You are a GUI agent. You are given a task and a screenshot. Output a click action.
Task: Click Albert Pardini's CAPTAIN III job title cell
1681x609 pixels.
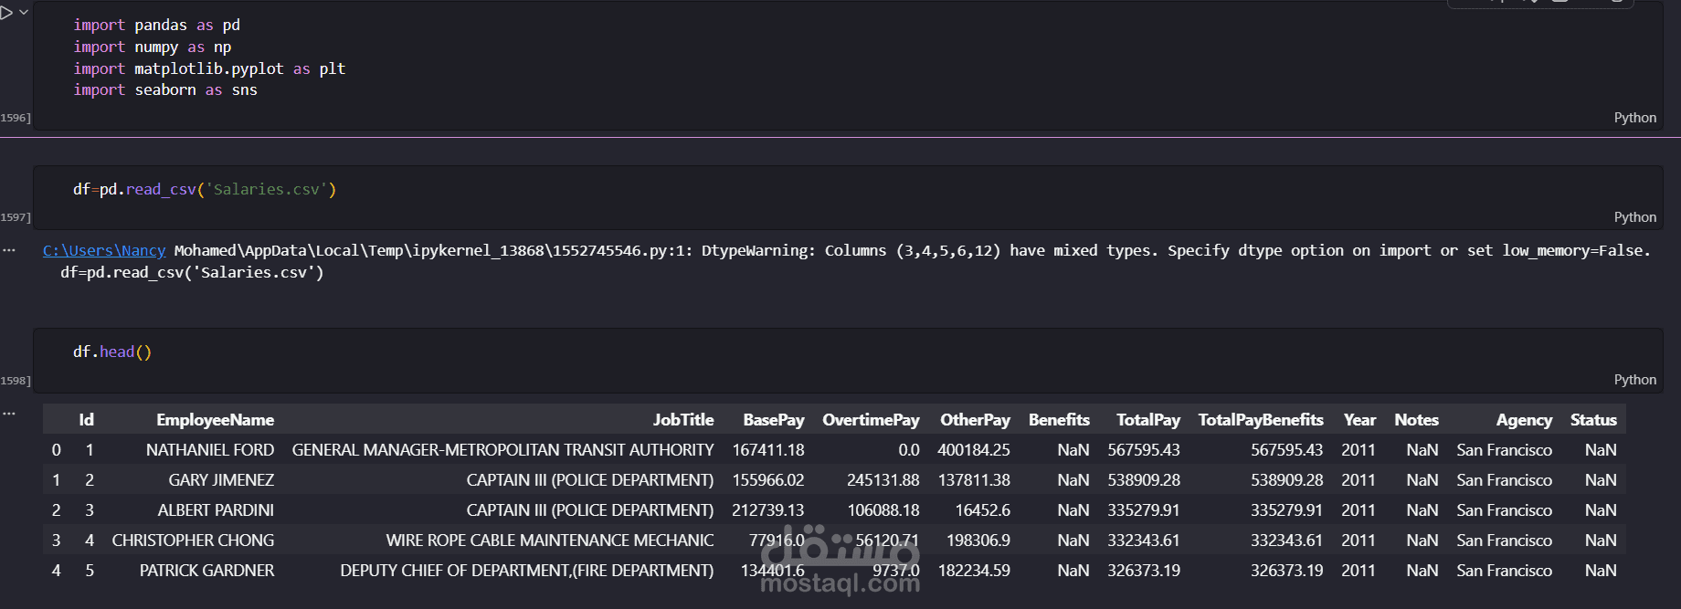[x=590, y=510]
